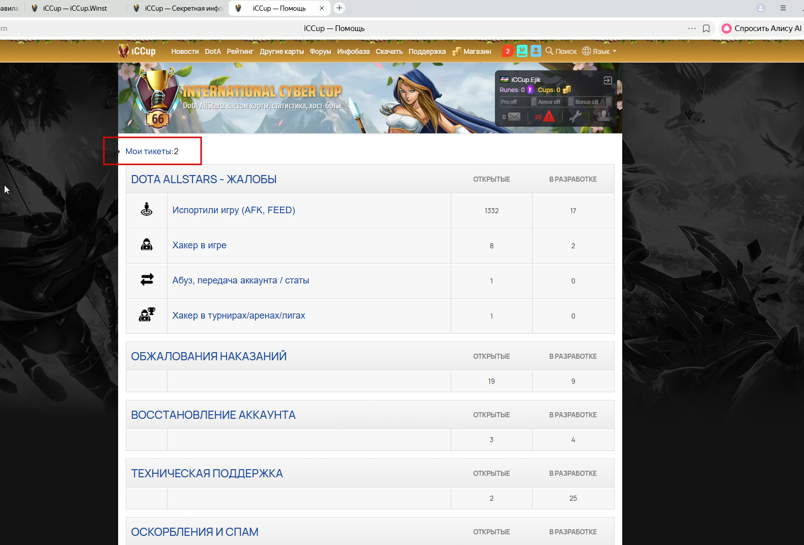Click the swap arrows icon for account abuse
804x545 pixels.
point(147,279)
